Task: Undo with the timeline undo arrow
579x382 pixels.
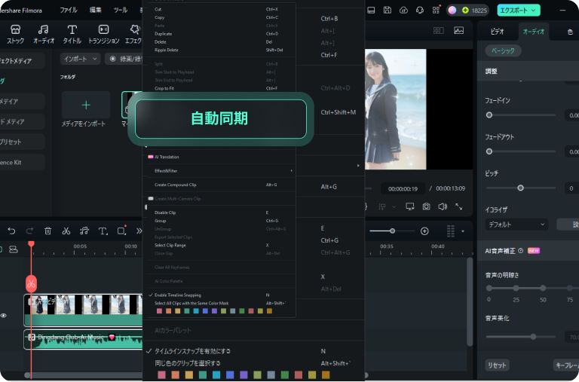Action: pos(11,231)
